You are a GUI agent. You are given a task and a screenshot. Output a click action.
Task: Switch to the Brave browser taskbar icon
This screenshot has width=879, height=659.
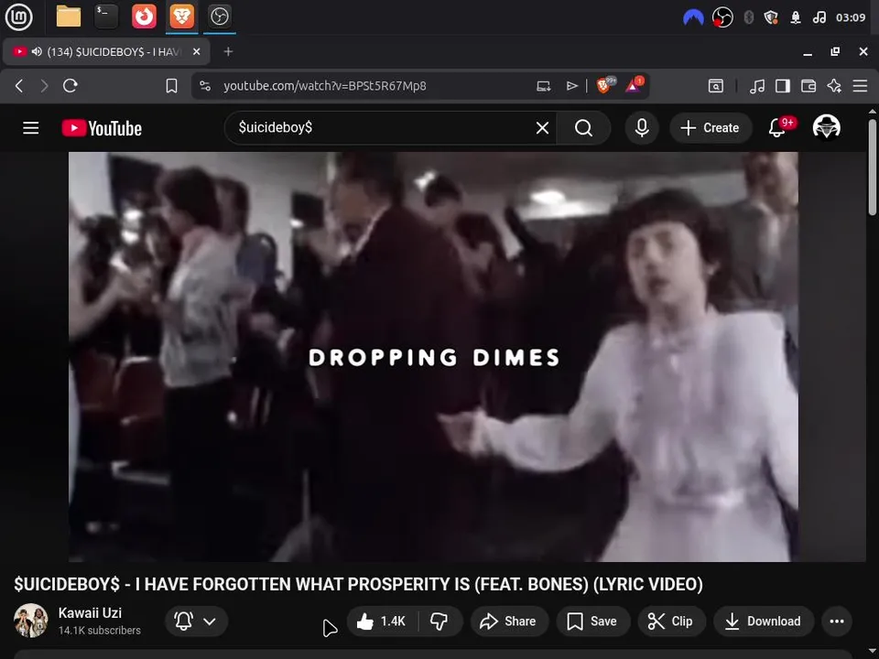181,16
